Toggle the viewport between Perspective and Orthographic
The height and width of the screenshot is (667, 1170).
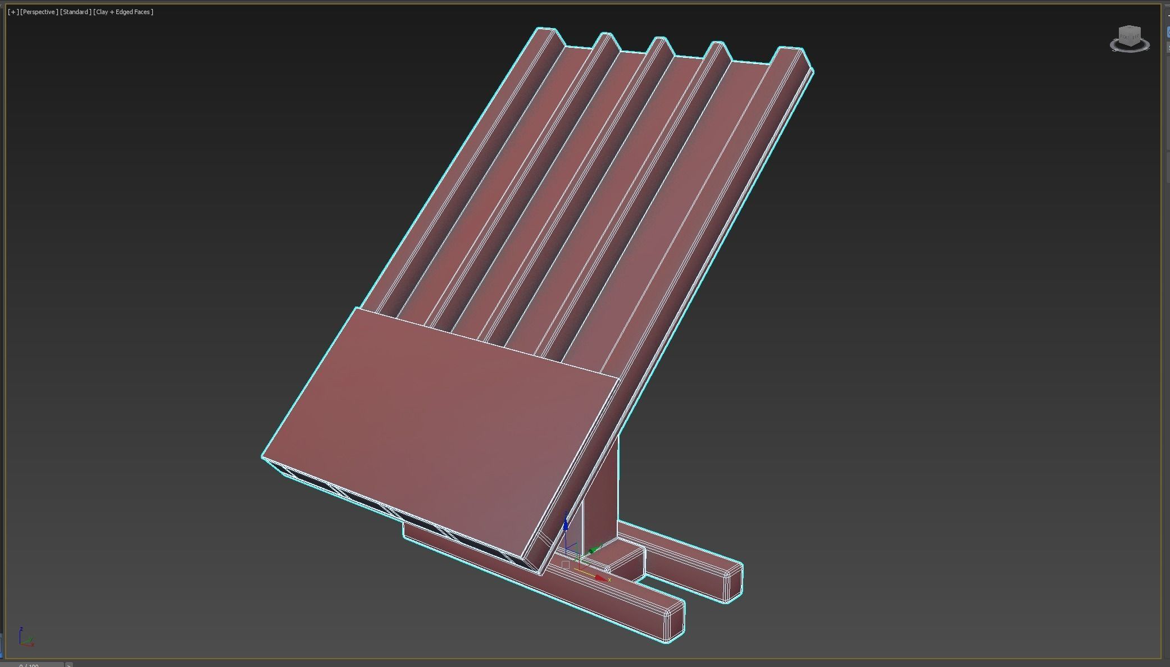tap(39, 11)
